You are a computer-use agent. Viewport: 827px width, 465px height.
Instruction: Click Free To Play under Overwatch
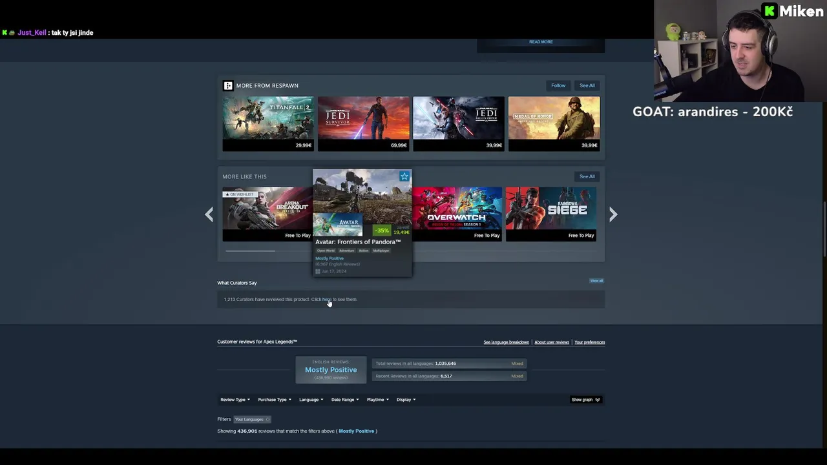487,236
